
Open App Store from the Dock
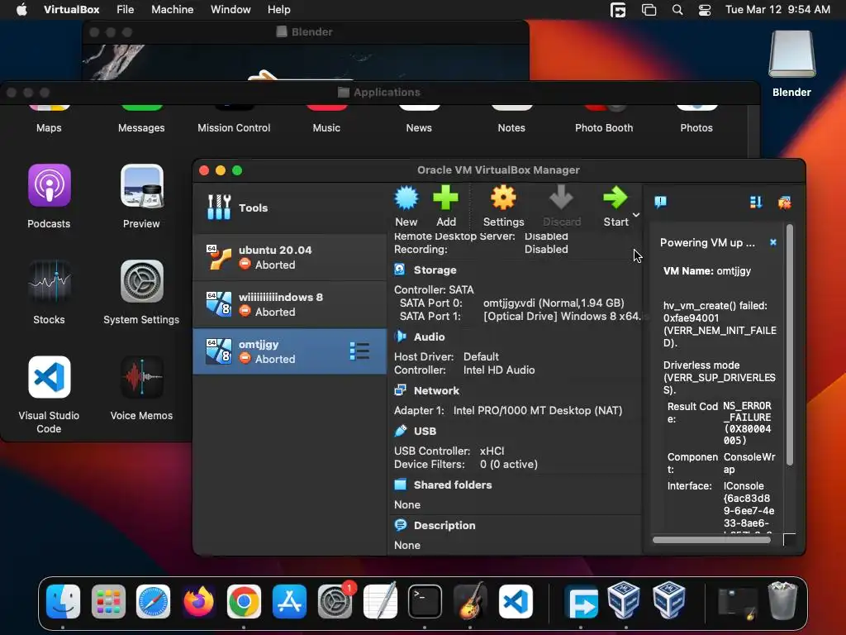pos(289,602)
